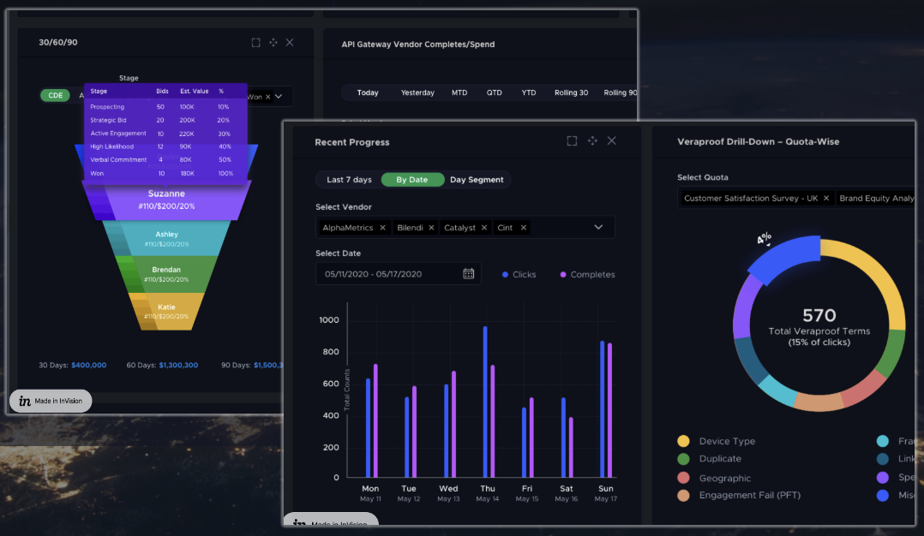Expand the Recent Progress panel to fullscreen
Viewport: 924px width, 536px height.
click(572, 141)
